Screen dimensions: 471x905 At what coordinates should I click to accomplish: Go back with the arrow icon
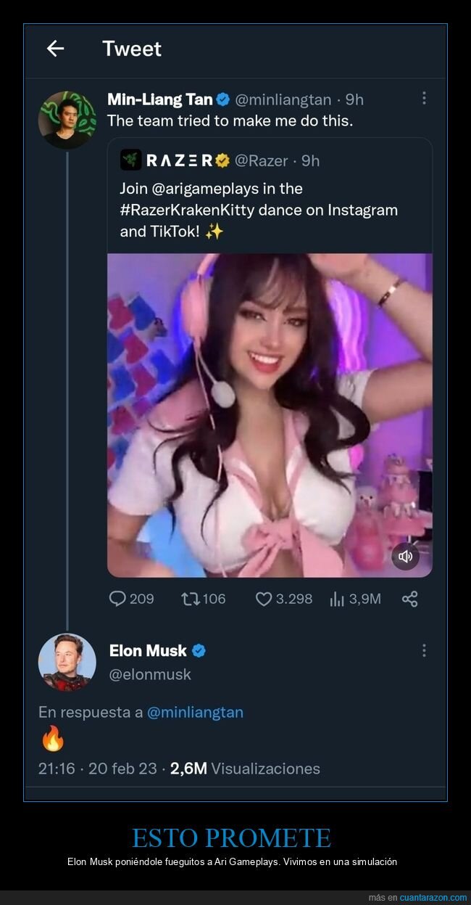[55, 49]
